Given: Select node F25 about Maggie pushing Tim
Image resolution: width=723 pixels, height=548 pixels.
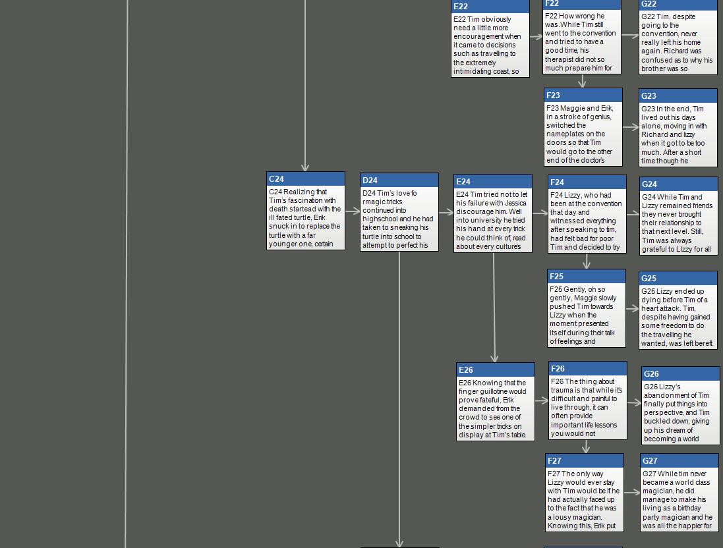Looking at the screenshot, I should (x=587, y=308).
